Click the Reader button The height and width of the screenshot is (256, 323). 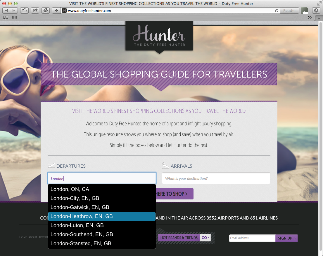click(289, 10)
